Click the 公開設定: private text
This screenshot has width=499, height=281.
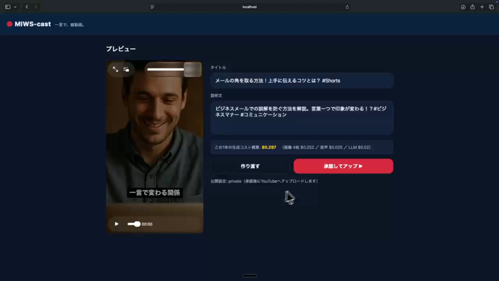(x=264, y=181)
